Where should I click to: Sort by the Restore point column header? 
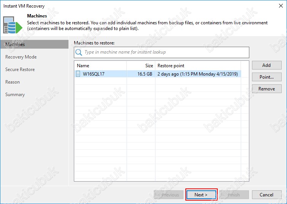(x=198, y=66)
